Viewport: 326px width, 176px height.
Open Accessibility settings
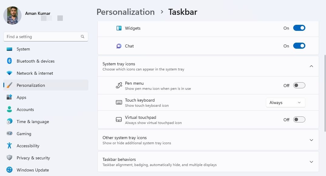click(x=46, y=146)
